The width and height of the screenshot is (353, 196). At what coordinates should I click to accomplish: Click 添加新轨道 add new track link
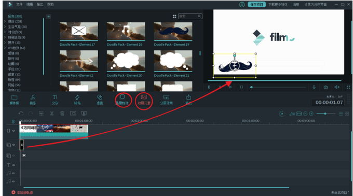pyautogui.click(x=22, y=192)
